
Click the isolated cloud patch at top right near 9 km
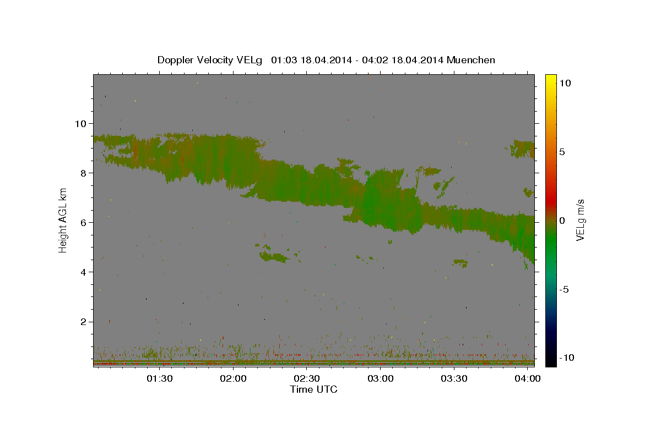522,148
